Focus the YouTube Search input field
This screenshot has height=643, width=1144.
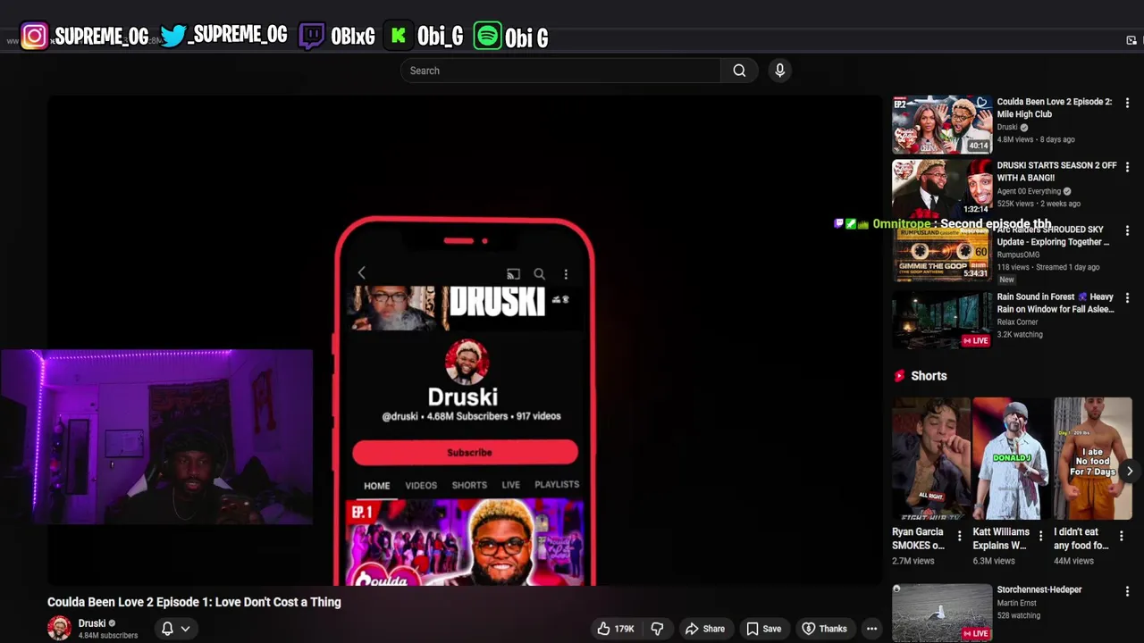[x=560, y=71]
